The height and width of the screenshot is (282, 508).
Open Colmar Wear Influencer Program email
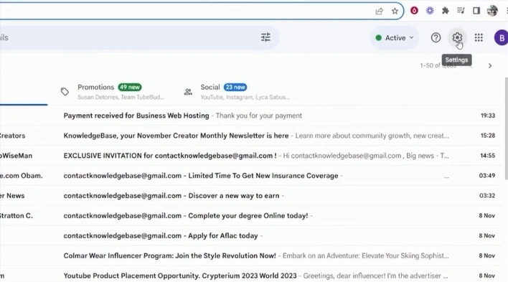(x=250, y=255)
